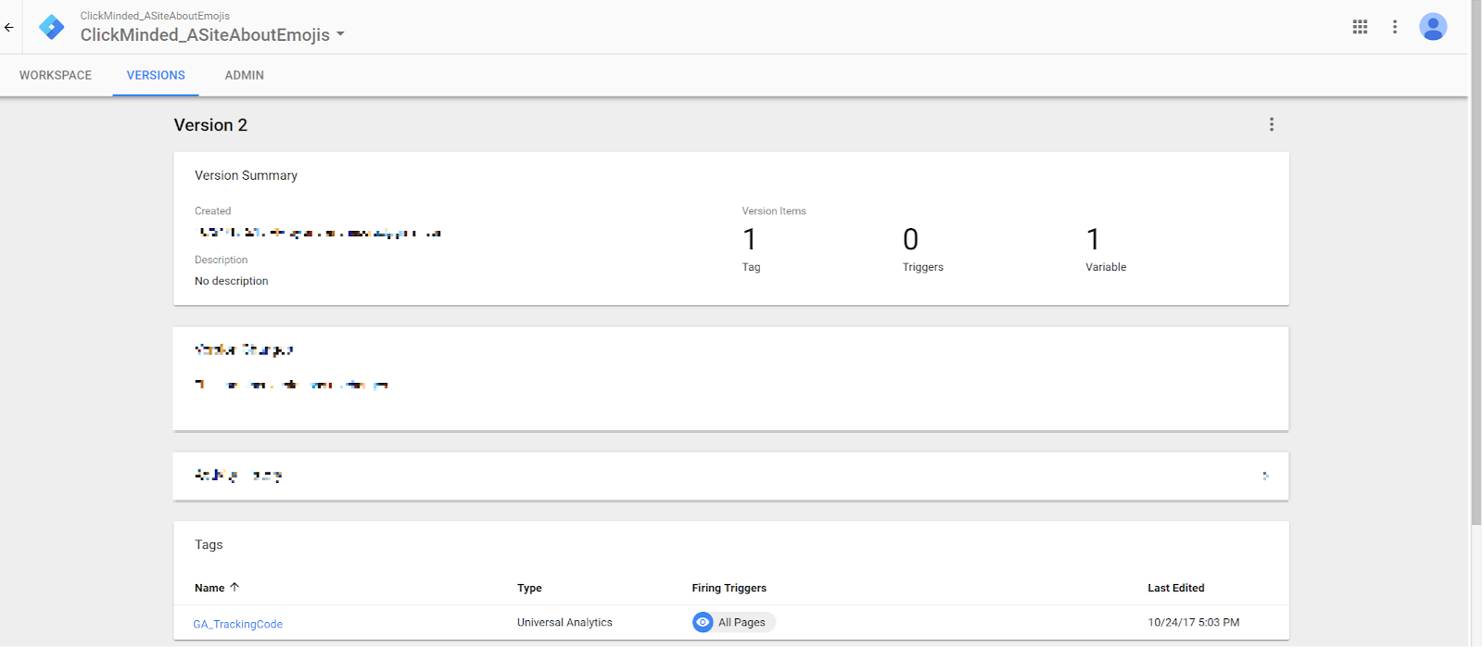Screen dimensions: 1483x648
Task: Click the Triggers count in Version Items
Action: pos(911,241)
